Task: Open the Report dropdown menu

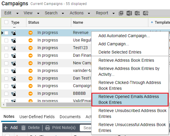Action: pyautogui.click(x=105, y=13)
